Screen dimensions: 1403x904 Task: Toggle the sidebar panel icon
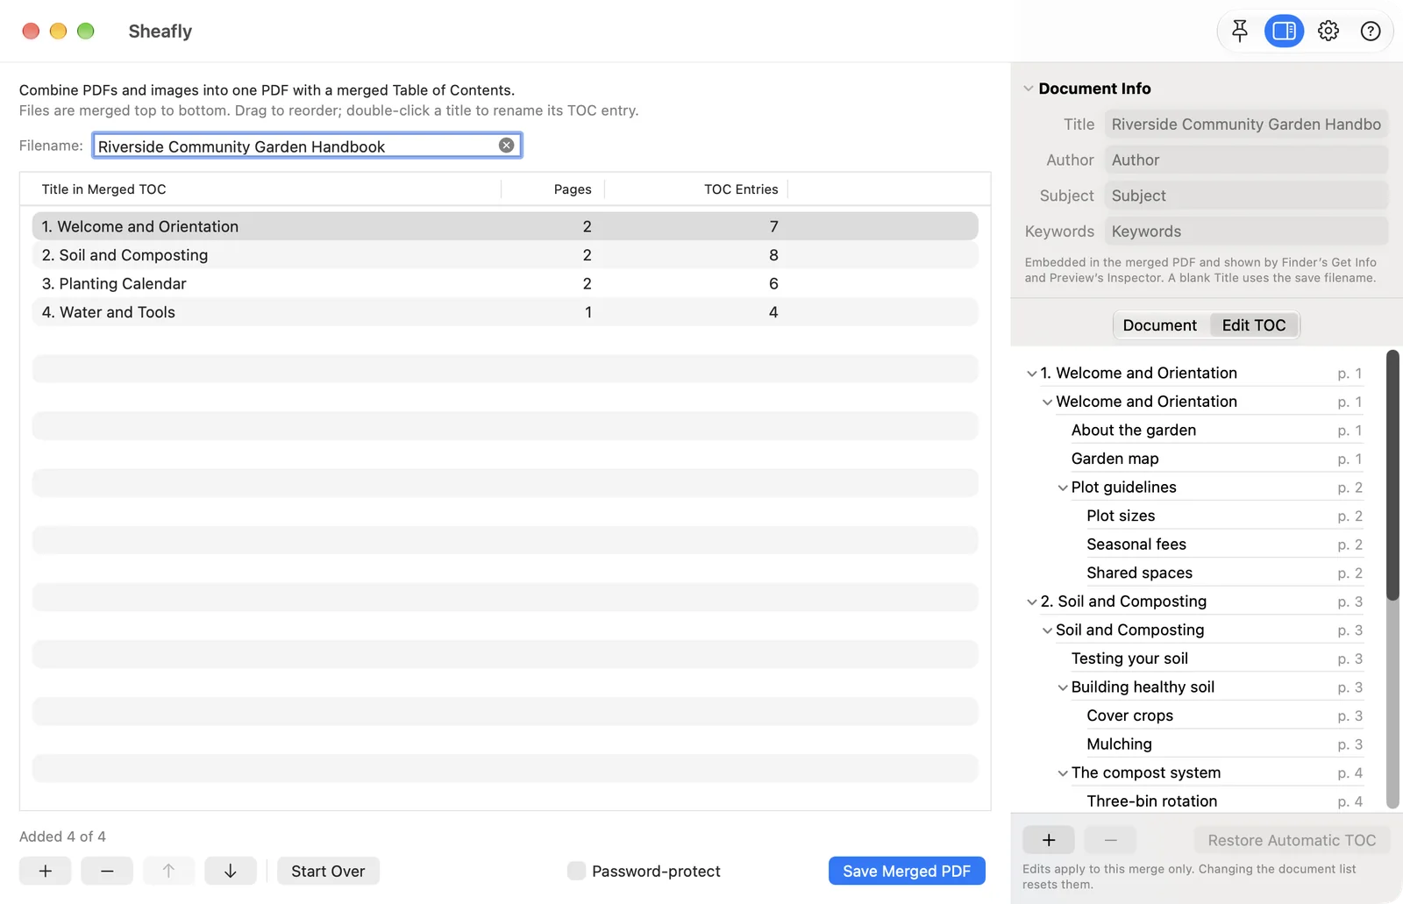coord(1284,32)
